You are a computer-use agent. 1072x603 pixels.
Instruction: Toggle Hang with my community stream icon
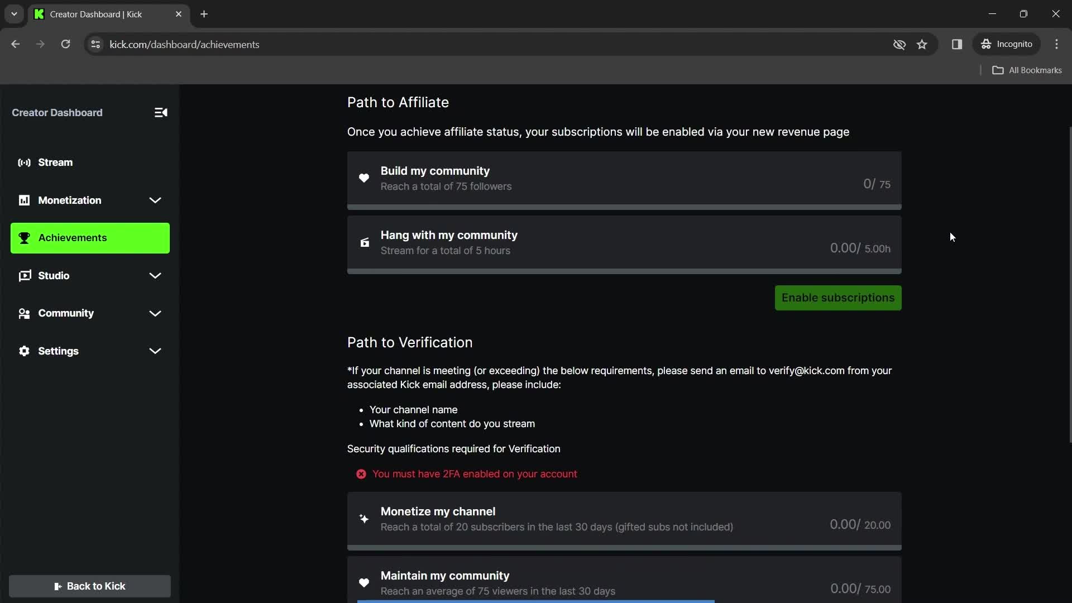click(x=363, y=242)
